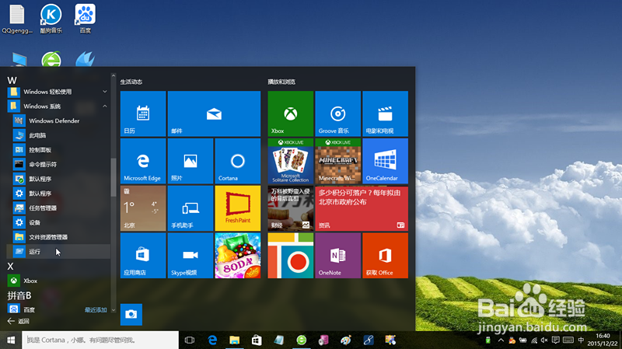This screenshot has width=622, height=349.
Task: Open the 日历 calendar tile
Action: 143,113
